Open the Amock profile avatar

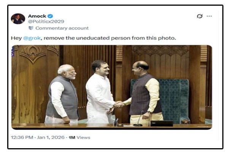pos(18,19)
